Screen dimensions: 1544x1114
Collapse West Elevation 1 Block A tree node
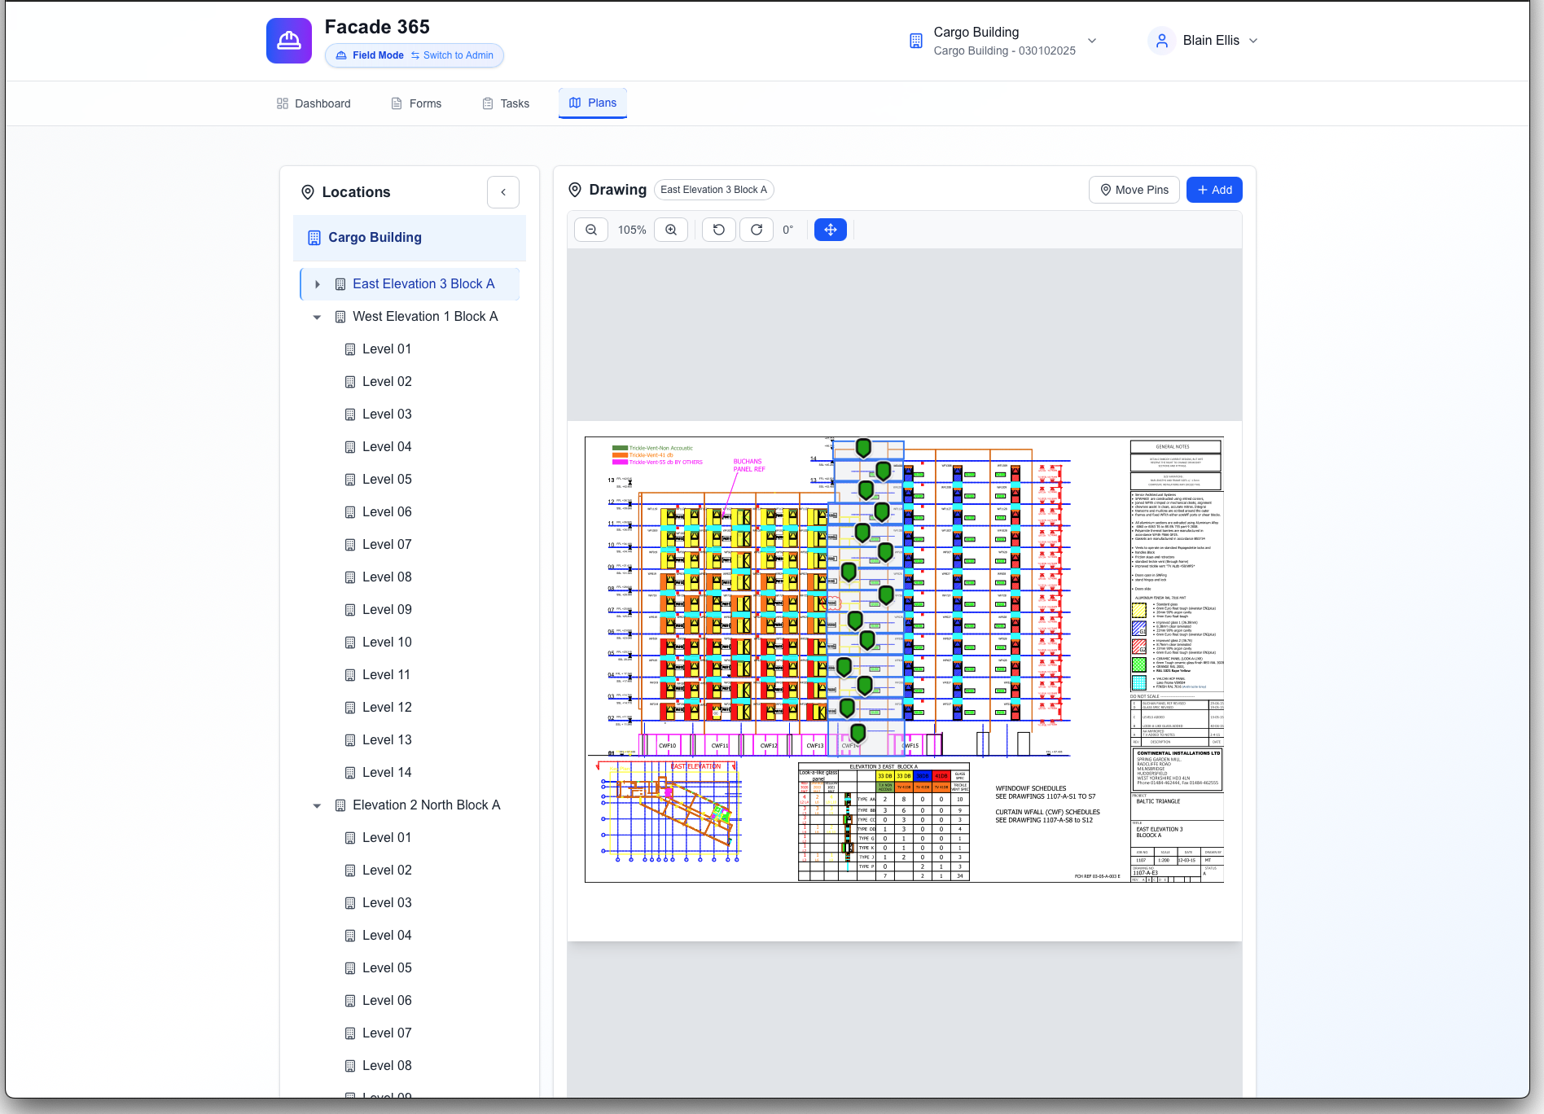tap(317, 317)
